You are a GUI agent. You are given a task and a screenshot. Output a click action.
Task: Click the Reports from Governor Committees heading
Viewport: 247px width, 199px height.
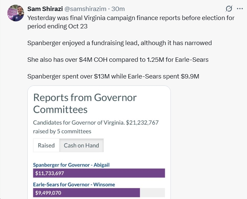85,103
